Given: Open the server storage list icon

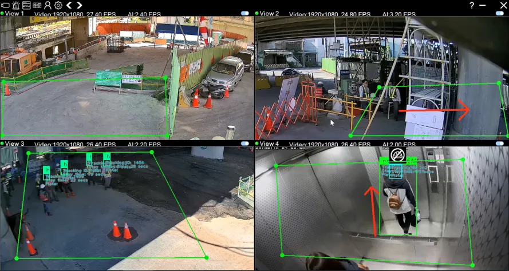Looking at the screenshot, I should (26, 5).
